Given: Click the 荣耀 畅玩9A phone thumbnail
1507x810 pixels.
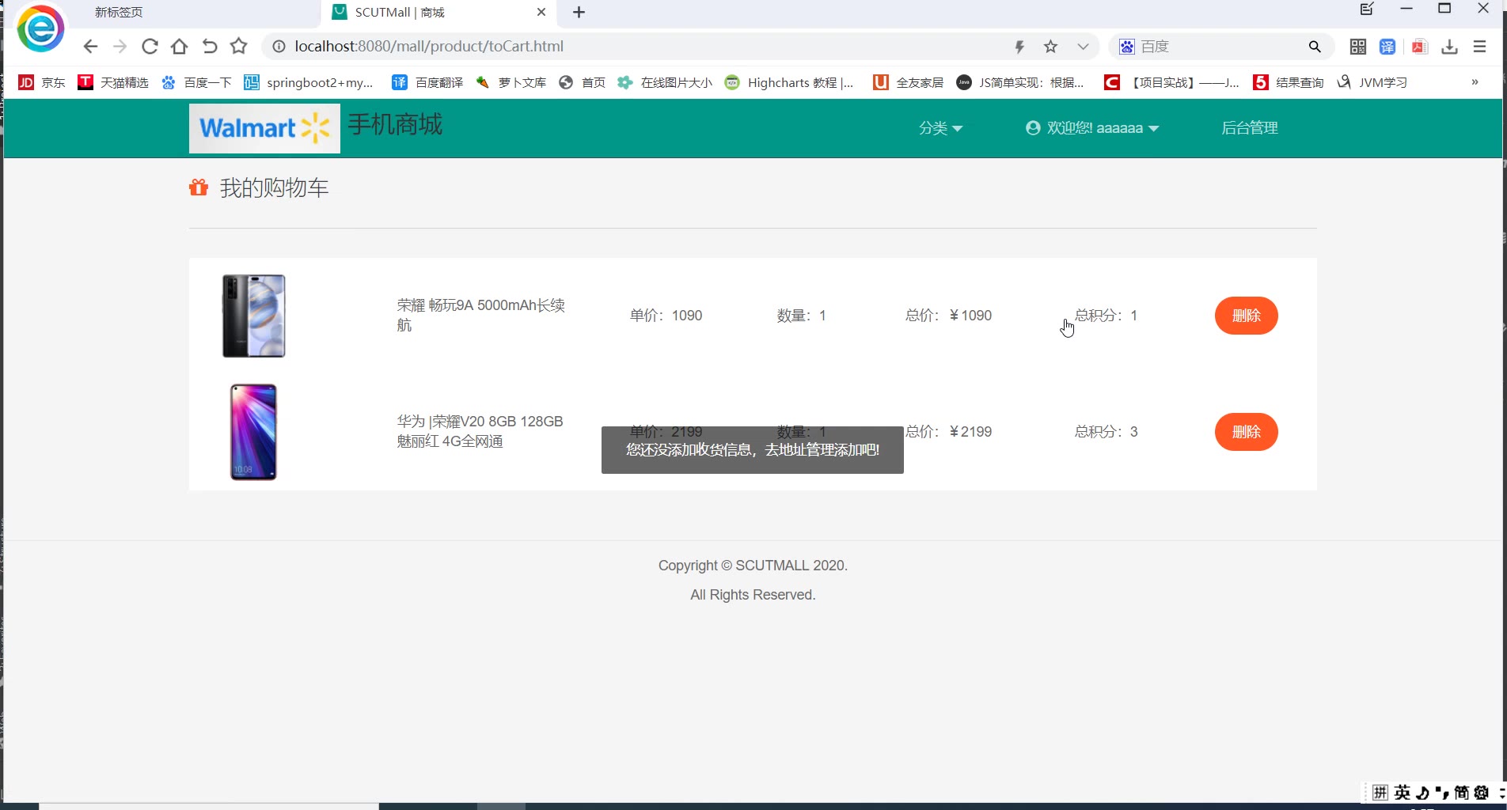Looking at the screenshot, I should pos(253,316).
